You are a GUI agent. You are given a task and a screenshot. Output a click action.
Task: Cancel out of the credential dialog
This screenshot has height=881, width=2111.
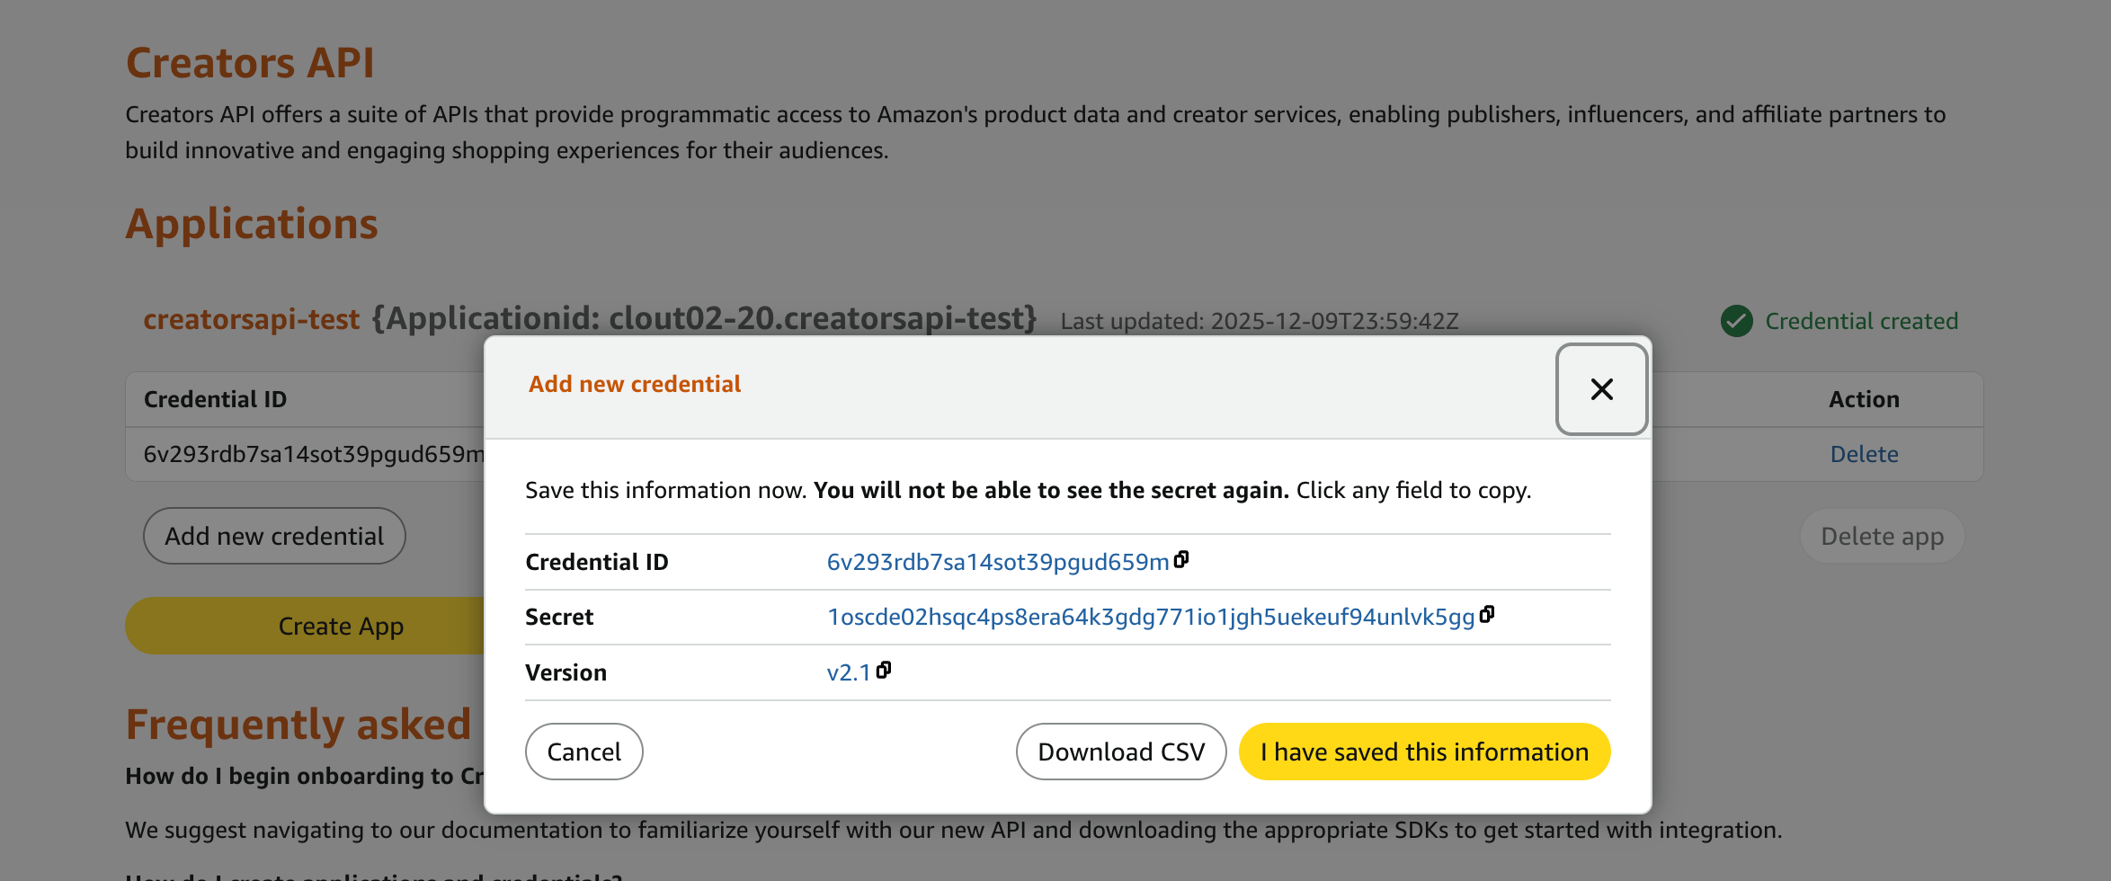tap(583, 751)
